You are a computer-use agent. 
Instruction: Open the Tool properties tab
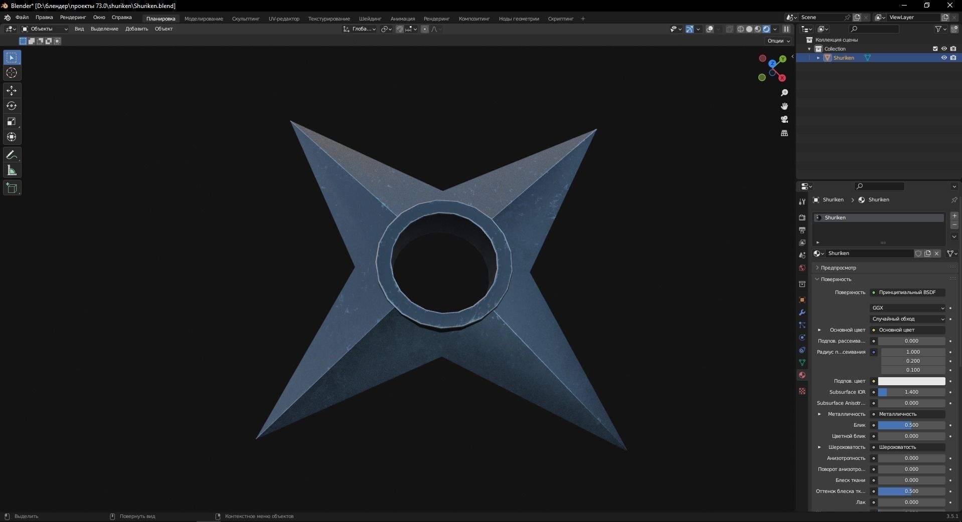tap(802, 201)
